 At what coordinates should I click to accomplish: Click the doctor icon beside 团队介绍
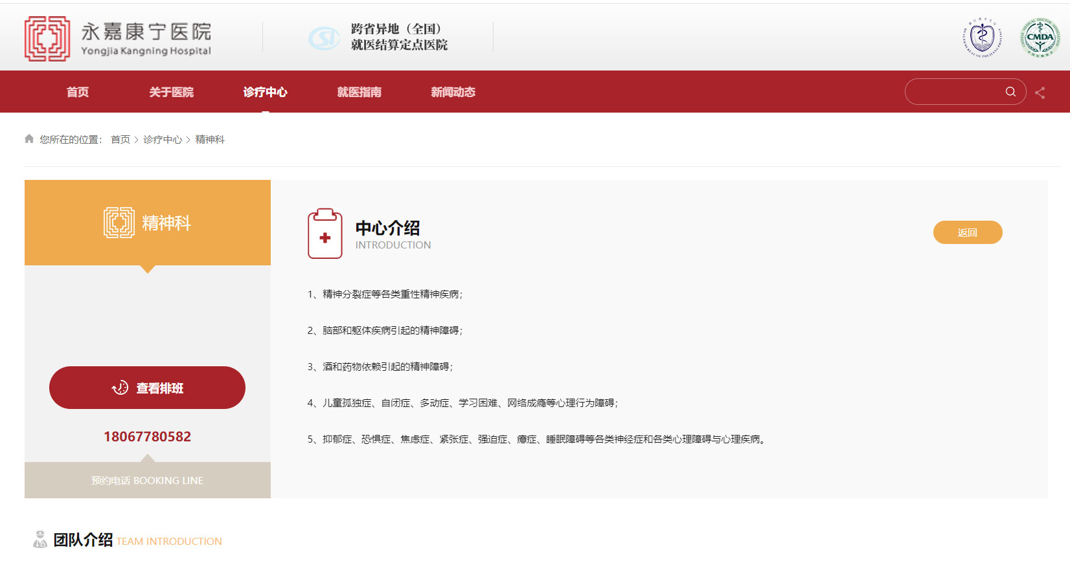point(40,540)
